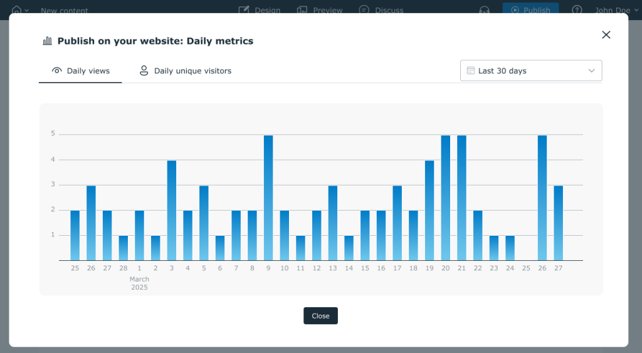The image size is (642, 353).
Task: Dismiss the dialog with the X button
Action: [606, 35]
